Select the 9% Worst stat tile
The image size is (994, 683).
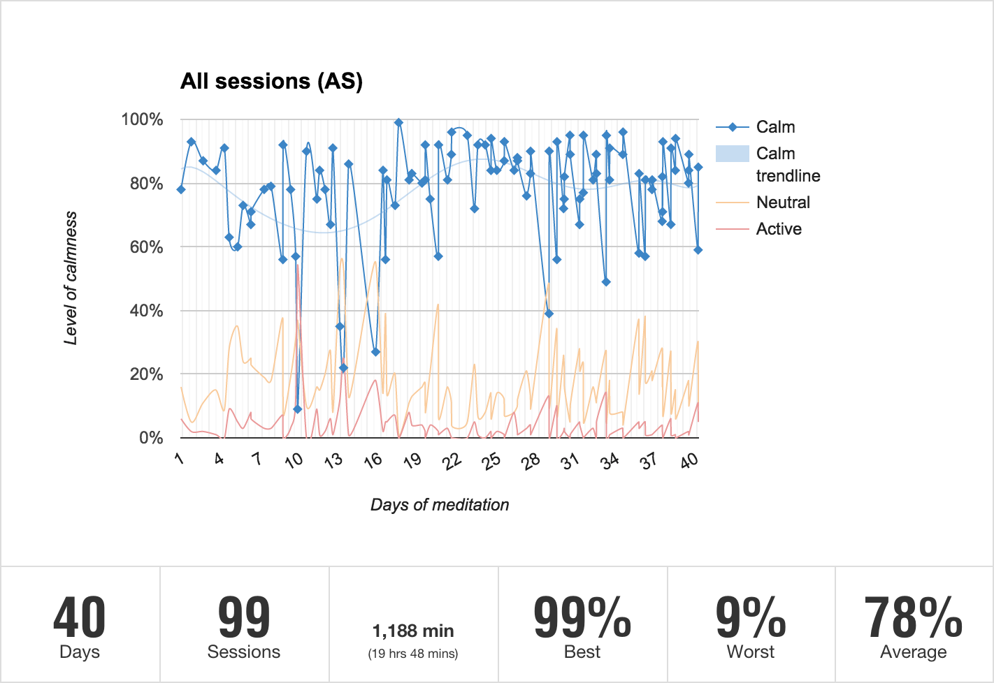pos(751,625)
